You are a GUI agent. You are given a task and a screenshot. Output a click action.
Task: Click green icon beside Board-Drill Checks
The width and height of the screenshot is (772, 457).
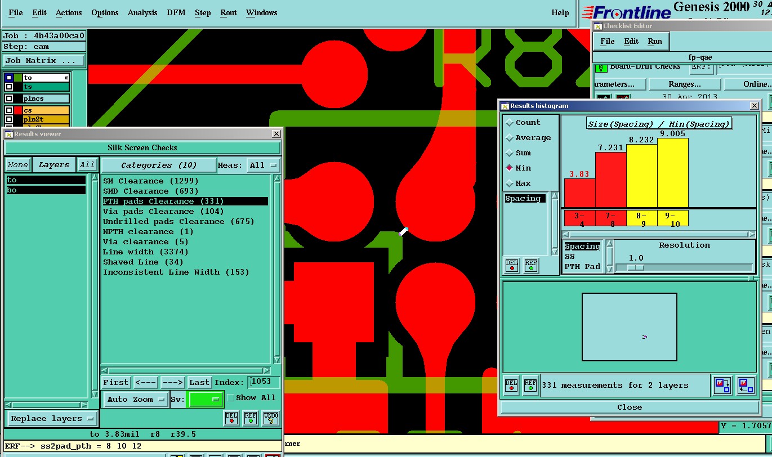pyautogui.click(x=601, y=68)
